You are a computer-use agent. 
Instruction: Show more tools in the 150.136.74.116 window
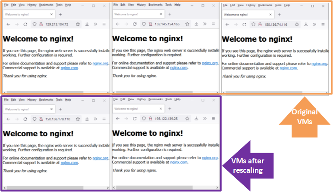pos(314,25)
